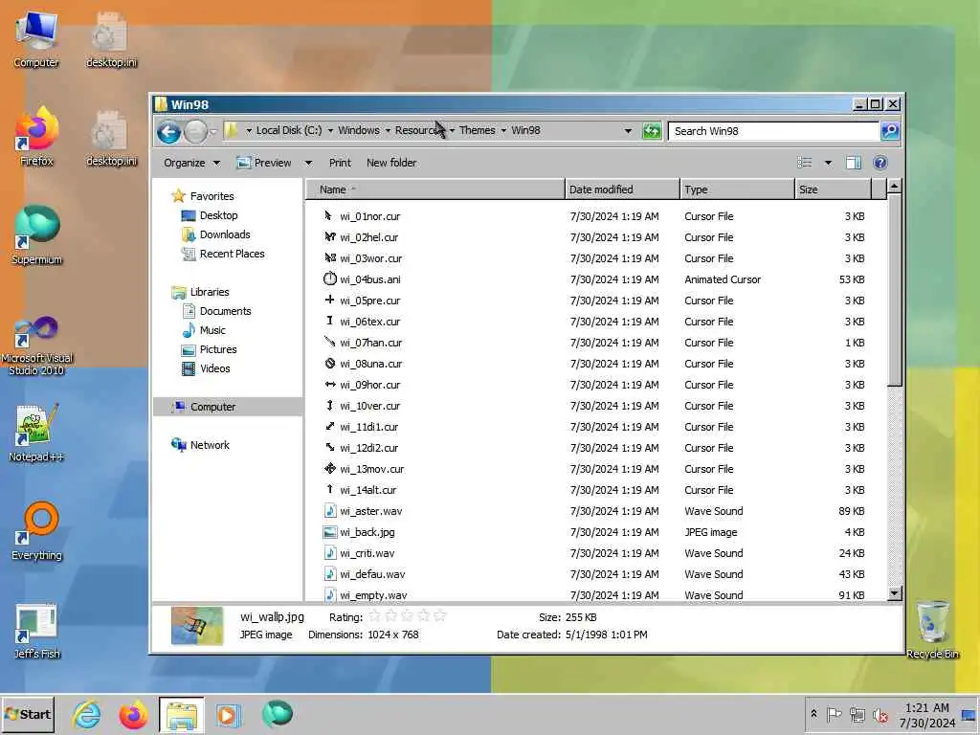
Task: Expand the Preview dropdown arrow
Action: pos(308,163)
